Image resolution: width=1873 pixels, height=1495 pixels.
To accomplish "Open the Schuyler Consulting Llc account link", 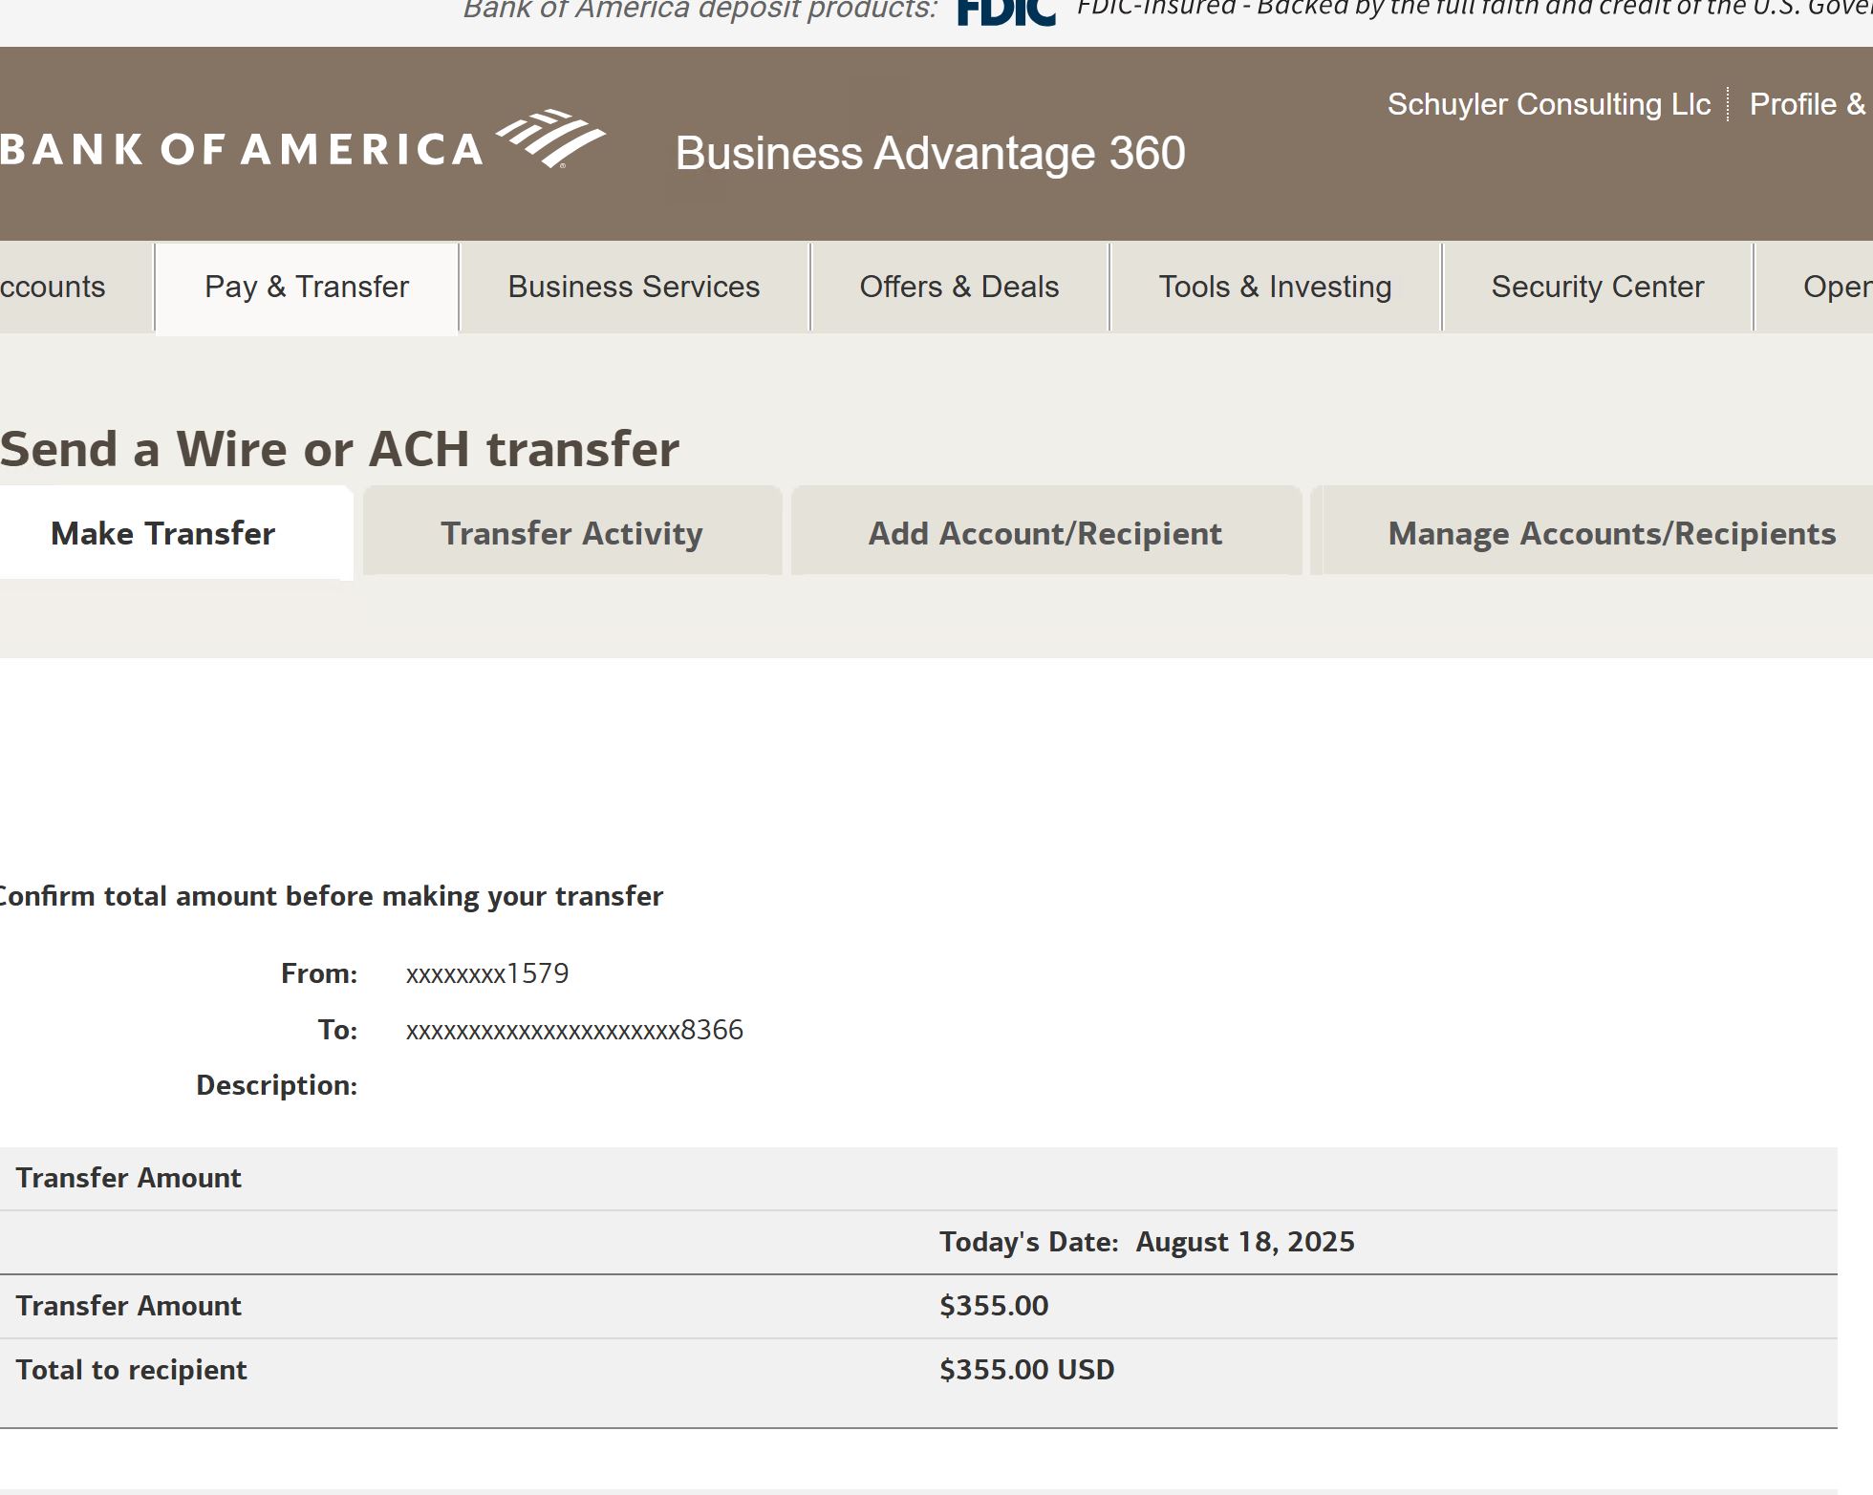I will coord(1548,104).
